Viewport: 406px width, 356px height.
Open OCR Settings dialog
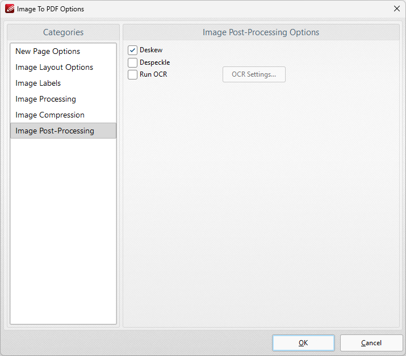click(x=254, y=74)
